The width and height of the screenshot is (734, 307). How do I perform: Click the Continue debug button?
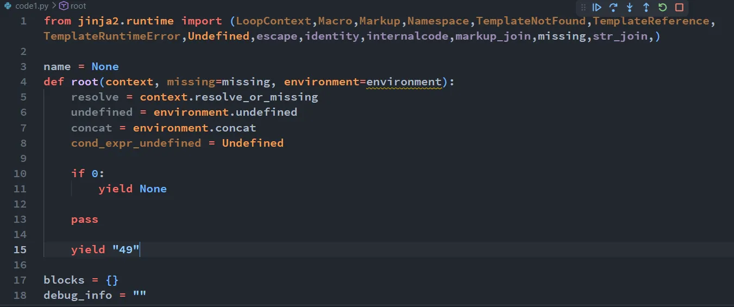pyautogui.click(x=597, y=8)
